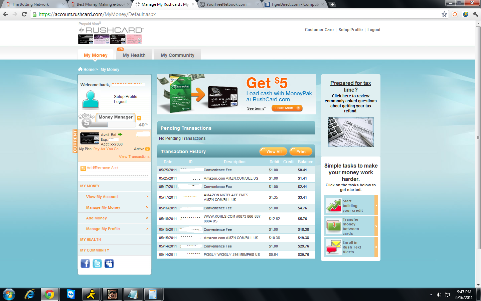
Task: Click the Active plan help question icon
Action: (x=148, y=149)
